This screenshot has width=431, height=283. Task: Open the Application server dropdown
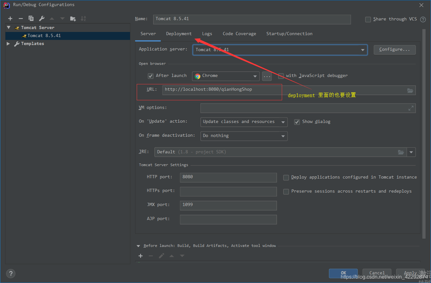[x=280, y=50]
